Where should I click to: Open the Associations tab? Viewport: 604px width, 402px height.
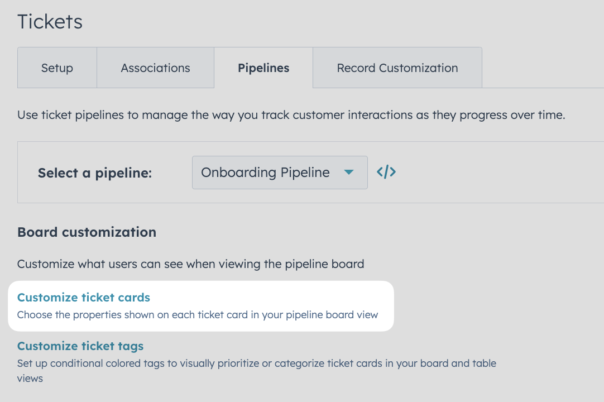pyautogui.click(x=155, y=68)
